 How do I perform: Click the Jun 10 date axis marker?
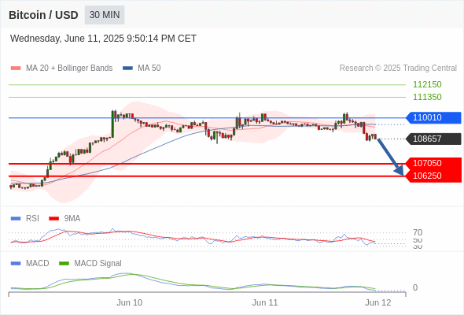(129, 302)
